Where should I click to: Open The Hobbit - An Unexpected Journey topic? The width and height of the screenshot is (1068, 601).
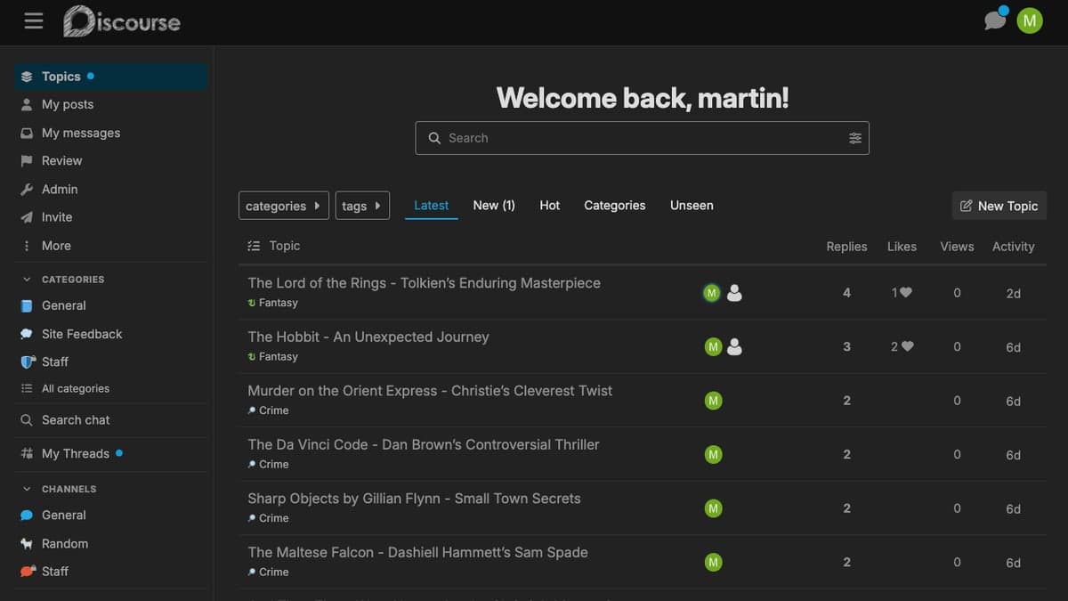pos(368,337)
